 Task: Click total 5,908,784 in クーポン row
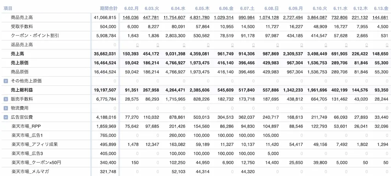point(106,36)
